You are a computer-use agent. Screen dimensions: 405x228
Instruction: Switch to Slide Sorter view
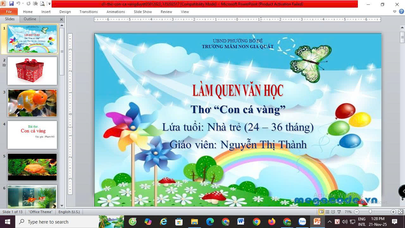click(327, 212)
